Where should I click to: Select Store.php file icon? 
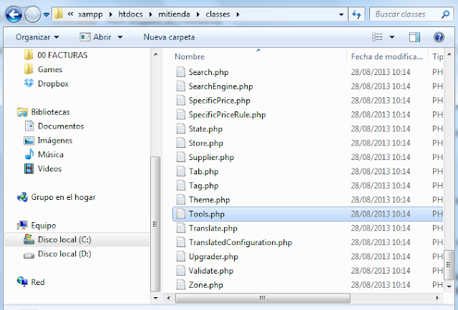[181, 143]
